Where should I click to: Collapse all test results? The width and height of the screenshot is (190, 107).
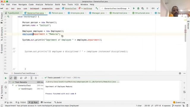[36, 78]
